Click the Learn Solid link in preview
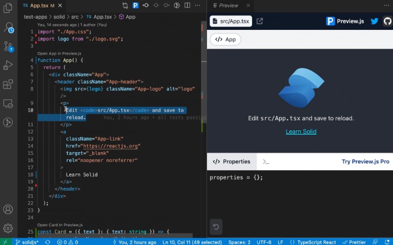The height and width of the screenshot is (245, 393). 301,131
